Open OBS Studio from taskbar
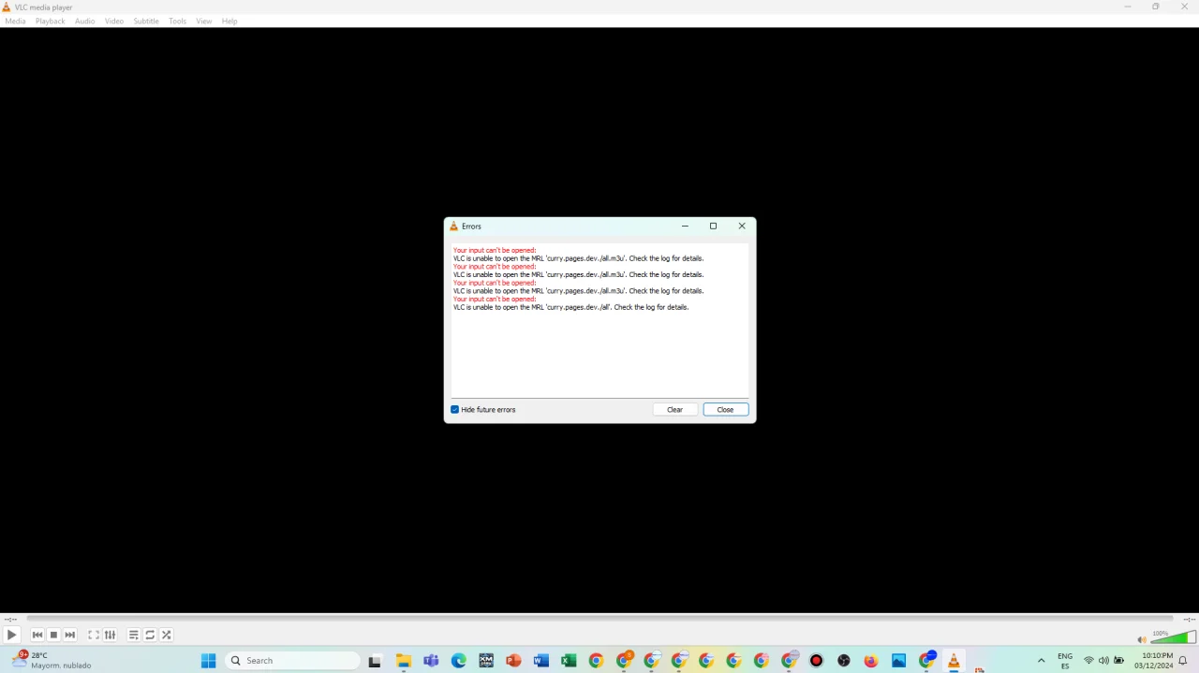Image resolution: width=1199 pixels, height=673 pixels. pos(844,661)
